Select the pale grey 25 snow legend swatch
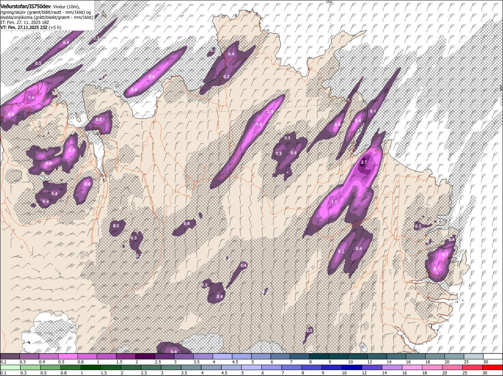Image resolution: width=503 pixels, height=376 pixels. [474, 356]
